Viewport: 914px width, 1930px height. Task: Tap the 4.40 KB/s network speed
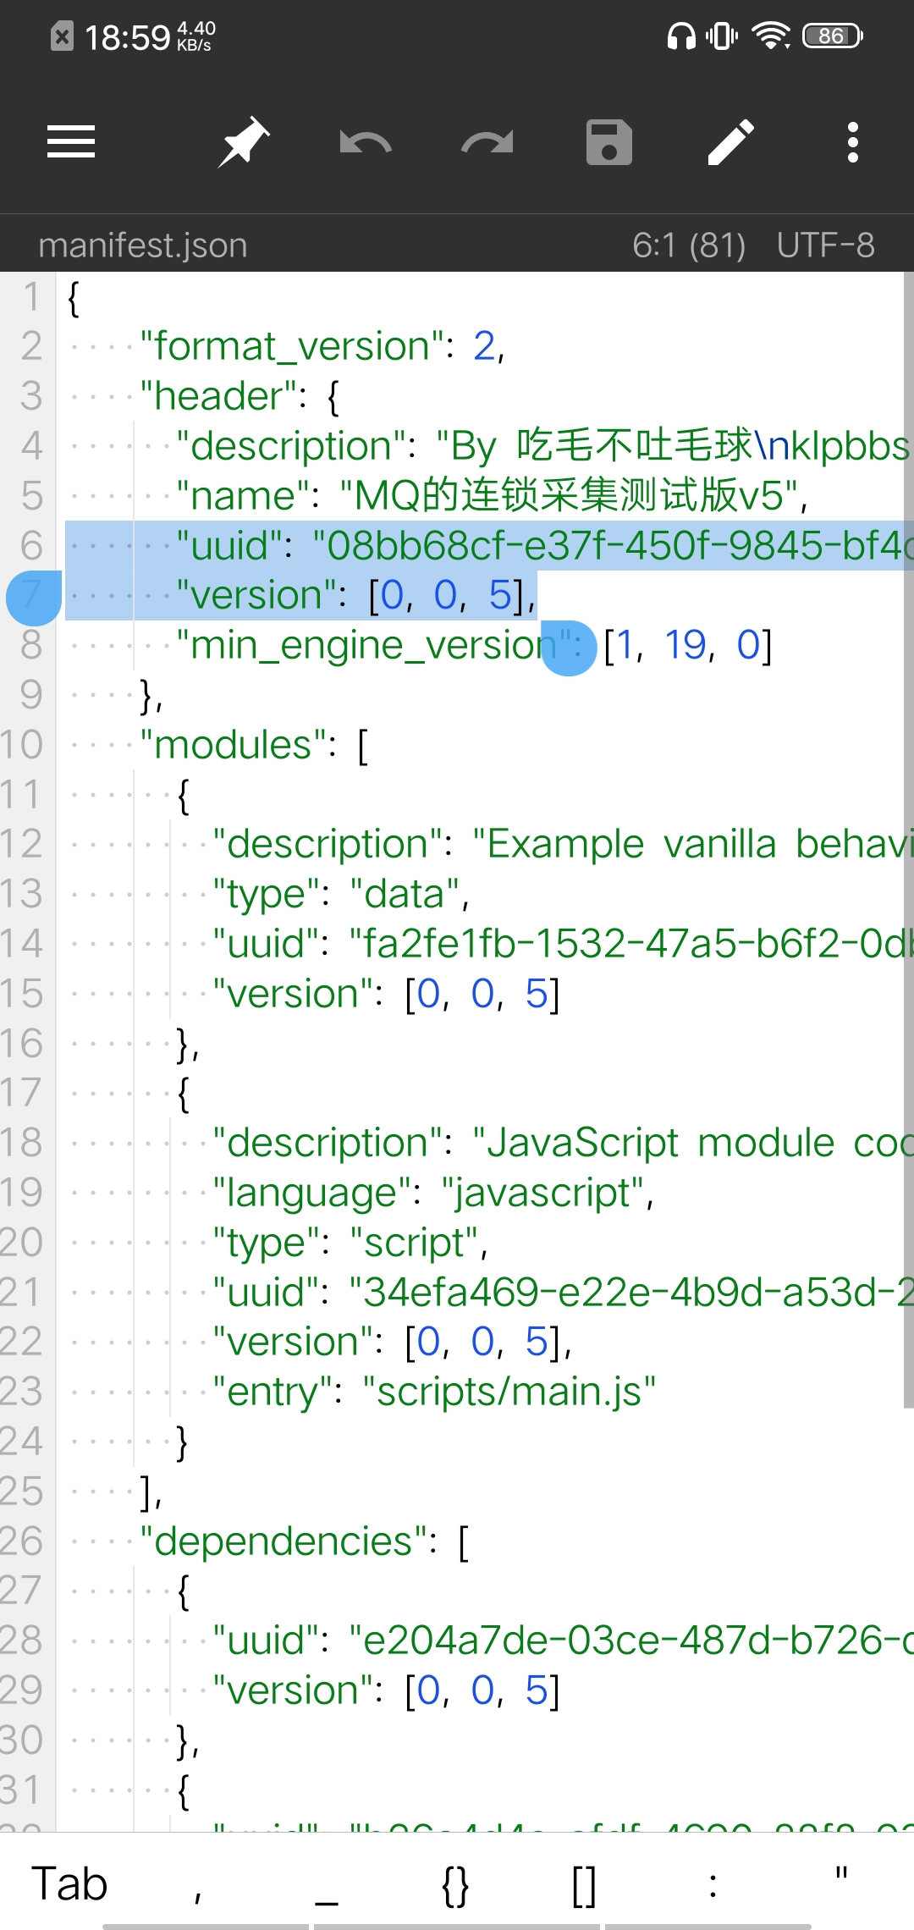(x=196, y=36)
